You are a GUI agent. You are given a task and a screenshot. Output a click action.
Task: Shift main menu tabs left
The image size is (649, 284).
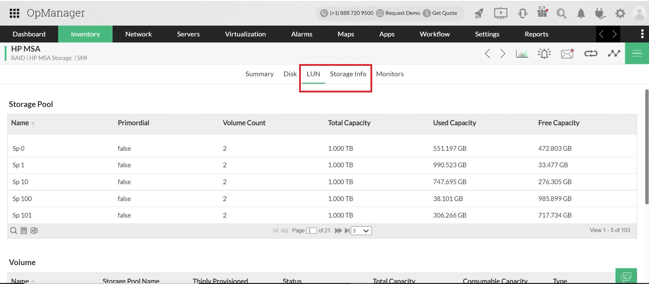(x=601, y=34)
